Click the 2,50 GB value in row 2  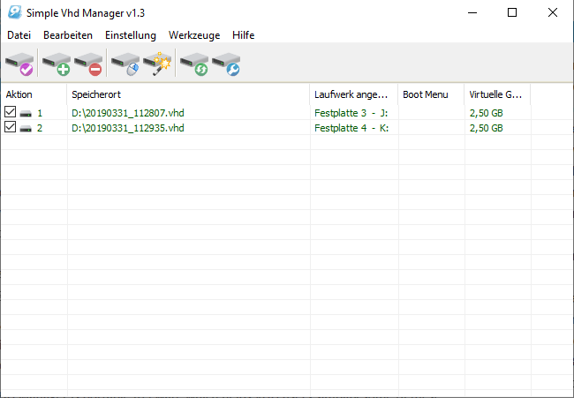coord(487,128)
